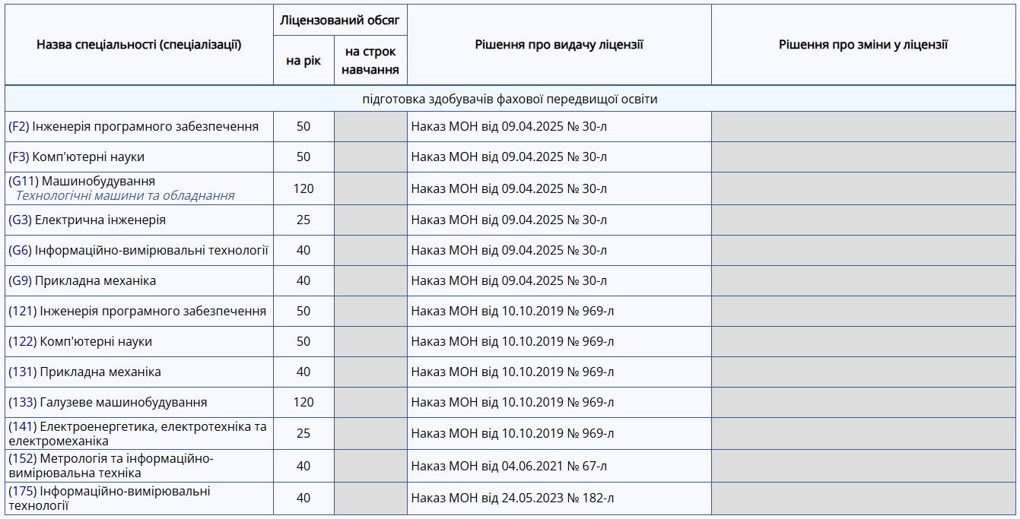Click the Рішення про видачу ліцензії header

click(559, 44)
